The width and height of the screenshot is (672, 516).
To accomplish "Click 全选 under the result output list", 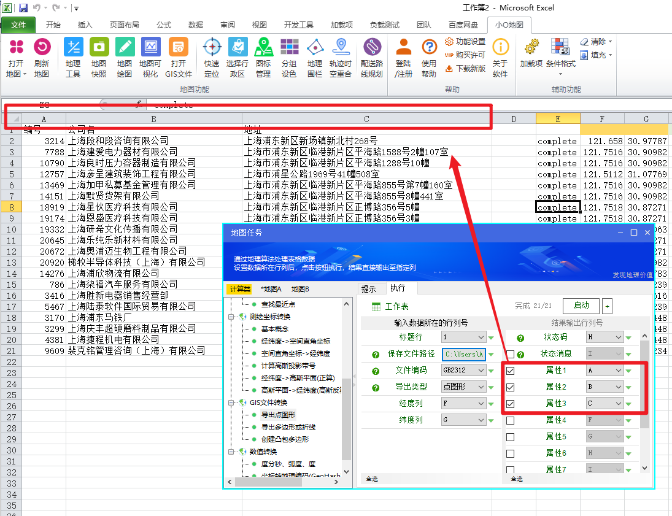I will pos(517,479).
